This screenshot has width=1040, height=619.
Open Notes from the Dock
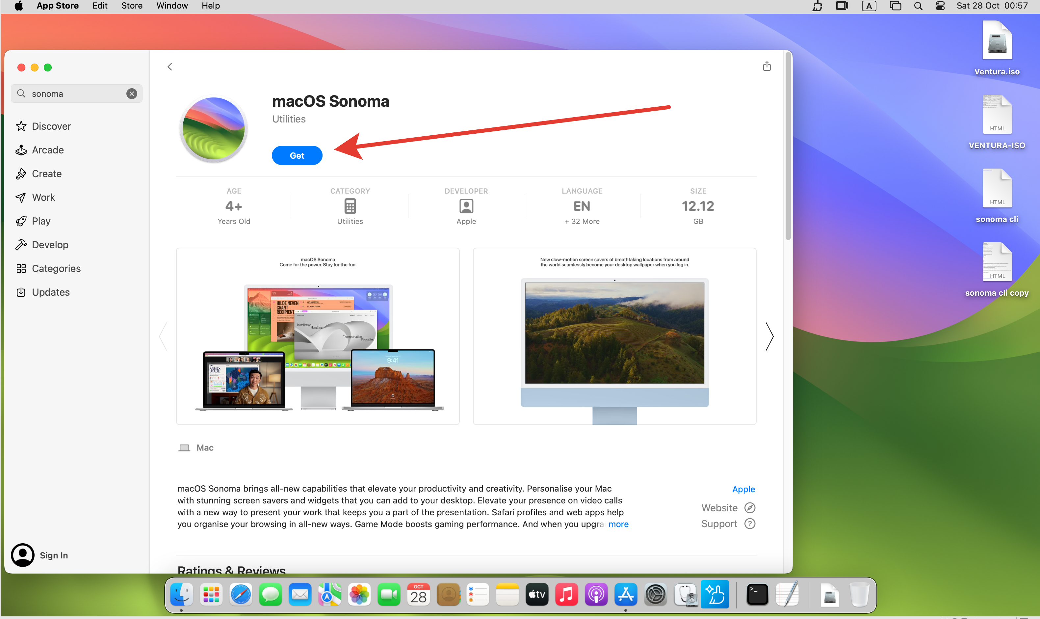point(507,594)
